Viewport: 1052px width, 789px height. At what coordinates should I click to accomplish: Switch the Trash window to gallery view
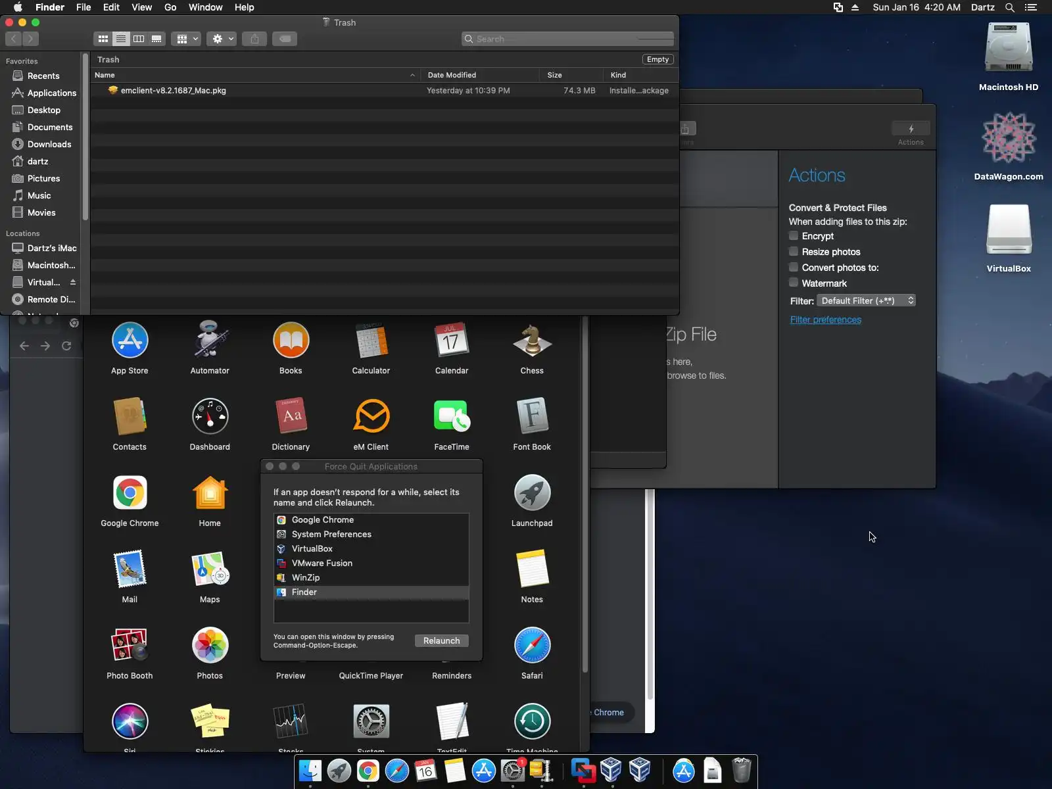coord(156,39)
